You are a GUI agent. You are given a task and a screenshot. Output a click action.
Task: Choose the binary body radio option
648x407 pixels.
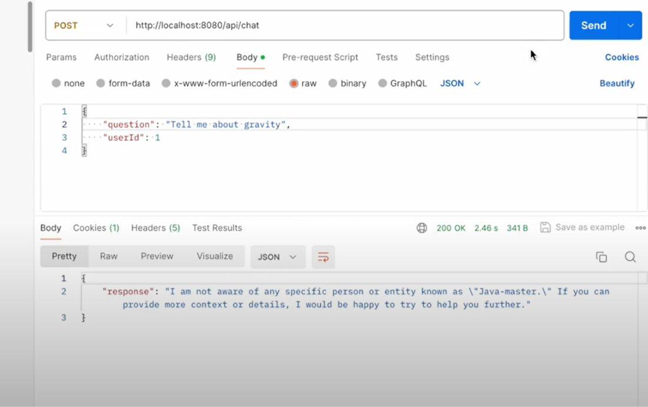[333, 84]
